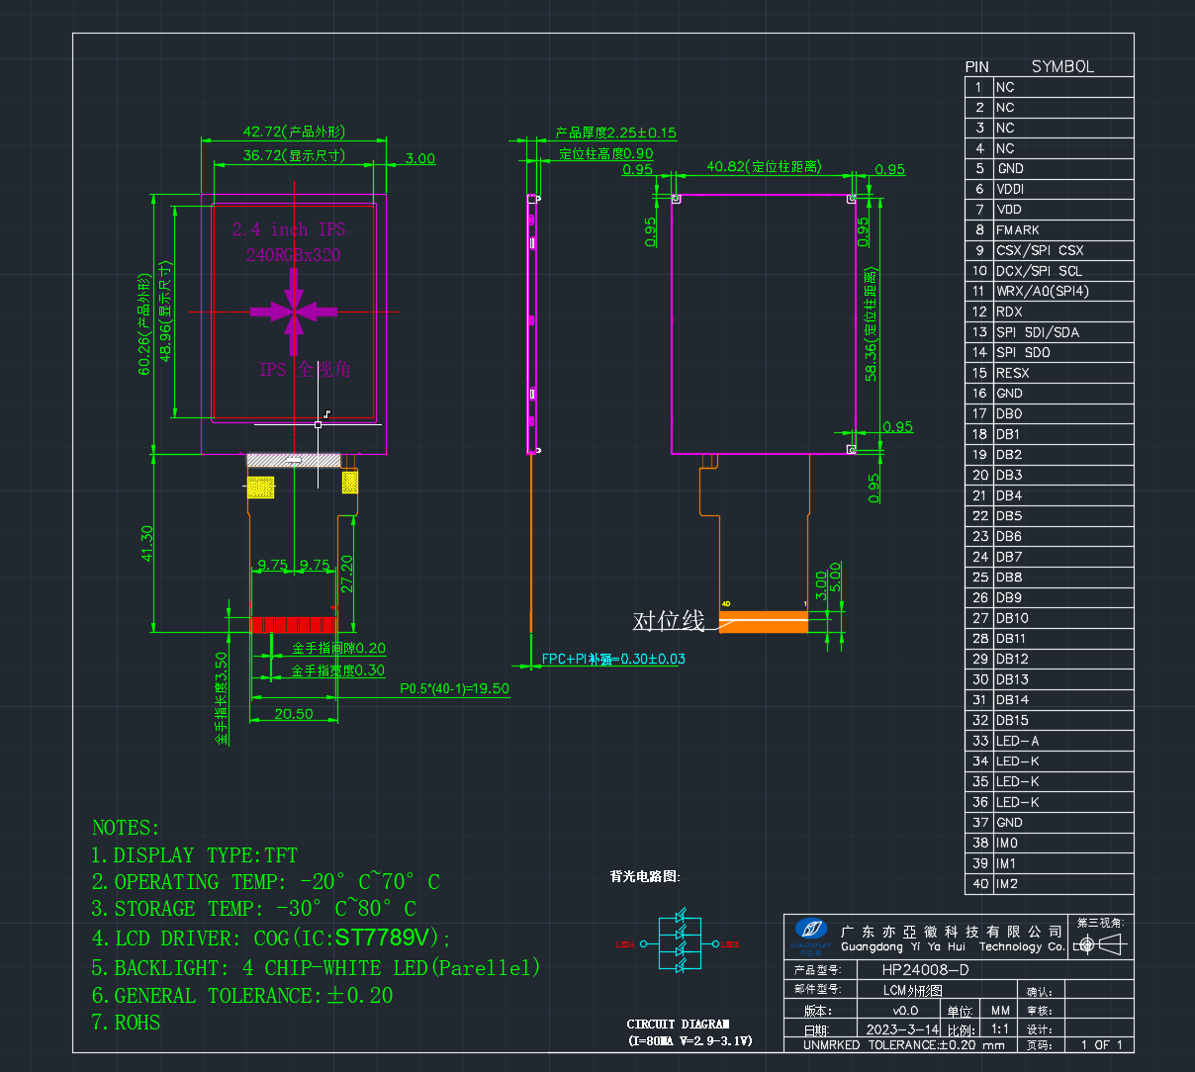Select the LED-A row at pin 33
This screenshot has height=1072, width=1195.
pyautogui.click(x=1050, y=741)
